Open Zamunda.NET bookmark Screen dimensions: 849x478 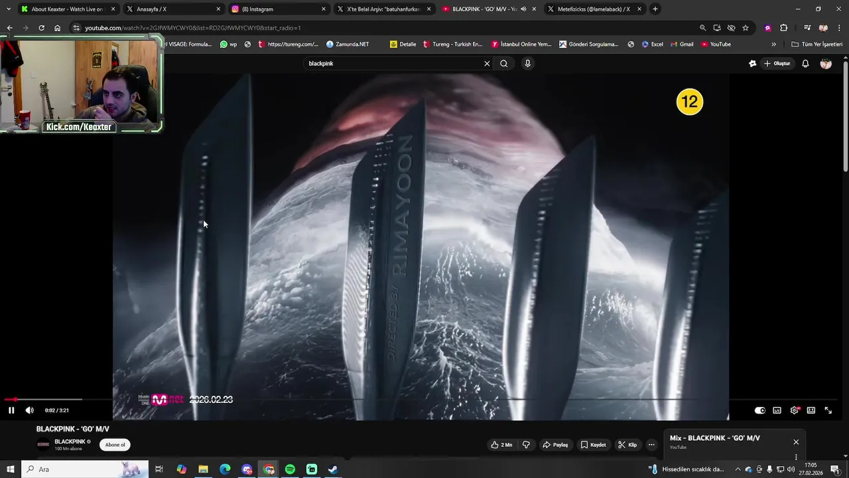pos(348,44)
